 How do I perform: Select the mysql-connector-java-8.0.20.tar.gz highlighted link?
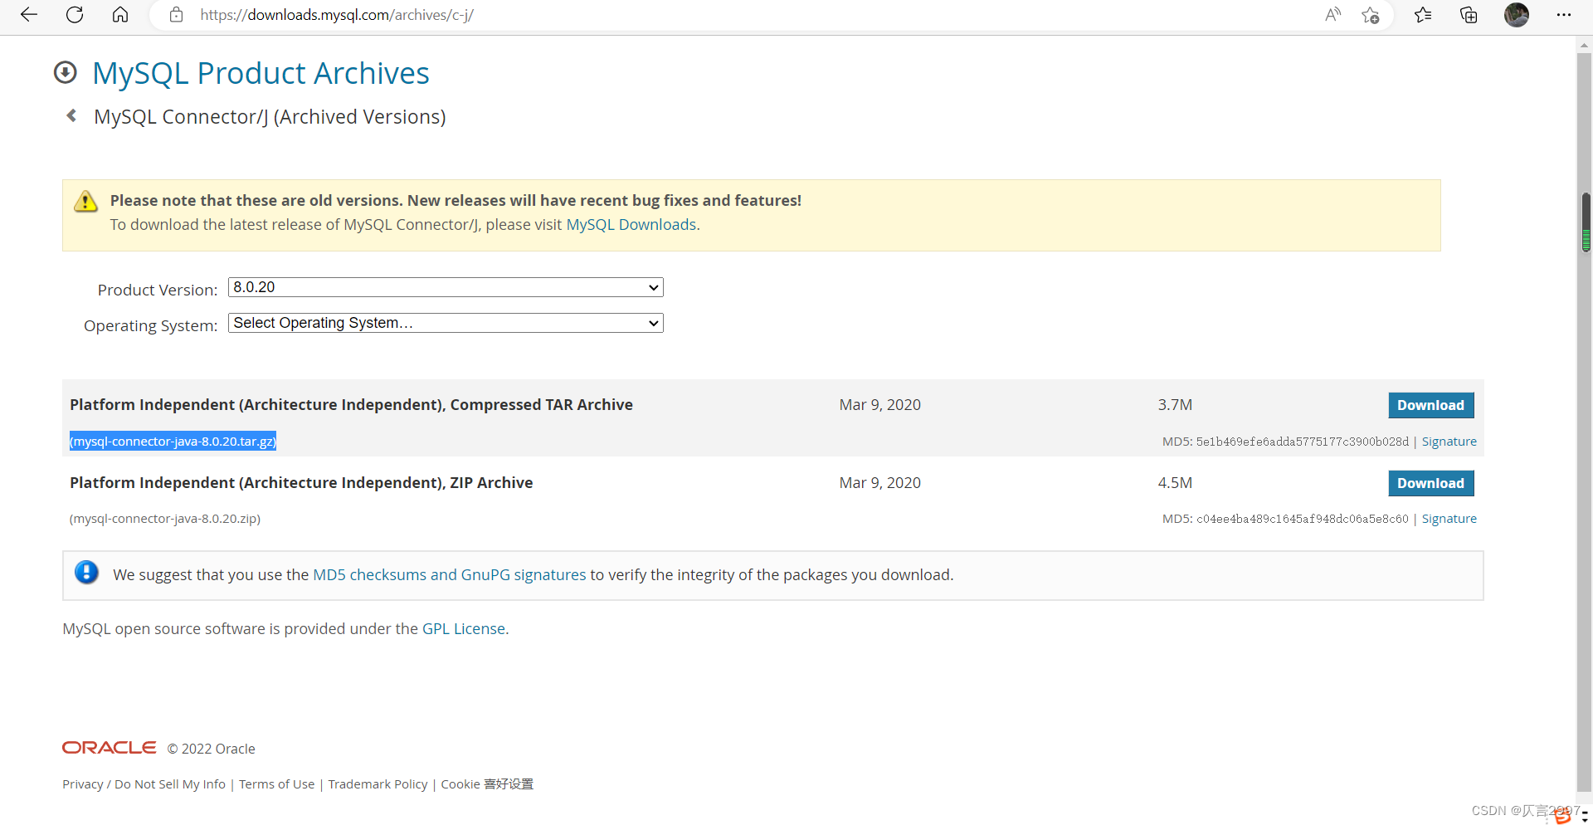click(173, 441)
